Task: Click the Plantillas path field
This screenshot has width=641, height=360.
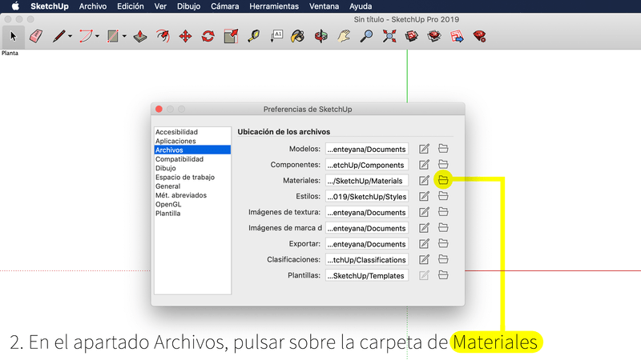Action: coord(367,275)
